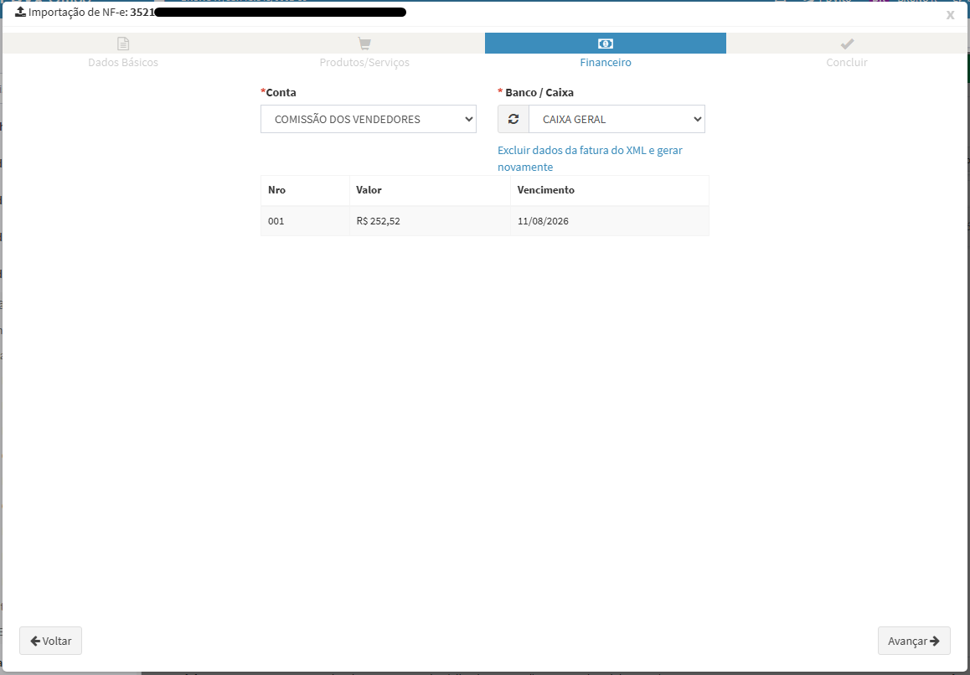The image size is (970, 675).
Task: Click the upload icon beside Importação de NF-e
Action: coord(20,12)
